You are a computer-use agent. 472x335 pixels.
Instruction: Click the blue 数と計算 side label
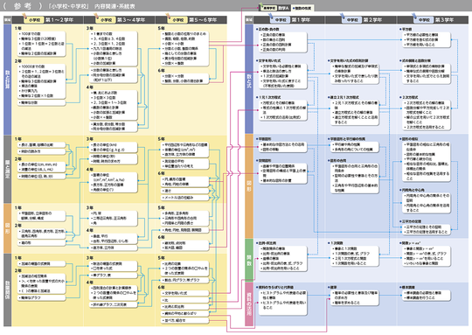8,80
